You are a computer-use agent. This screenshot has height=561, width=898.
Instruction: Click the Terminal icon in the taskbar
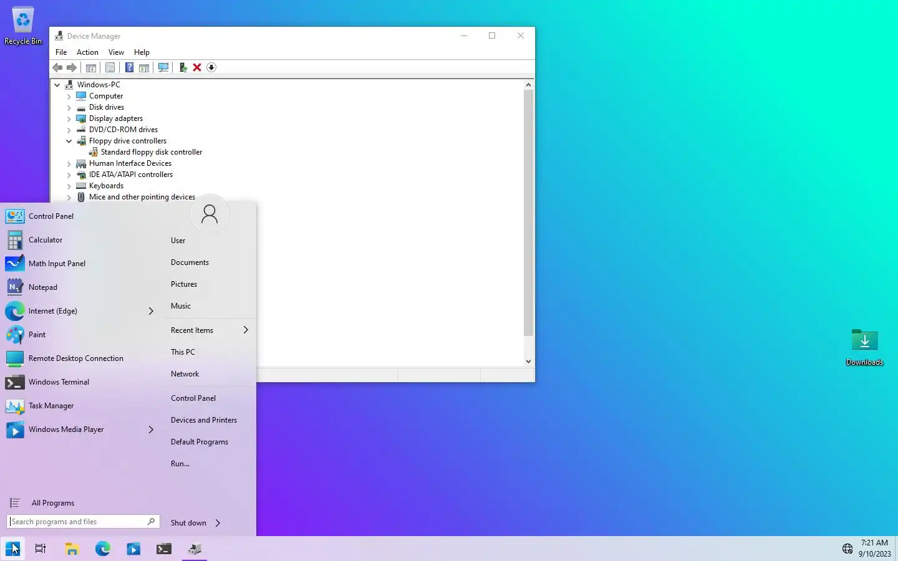[164, 549]
